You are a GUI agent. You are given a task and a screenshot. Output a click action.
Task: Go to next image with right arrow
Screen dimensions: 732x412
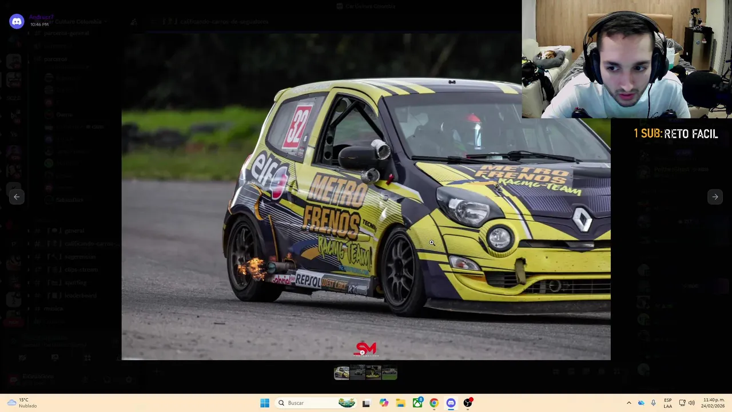pos(715,197)
